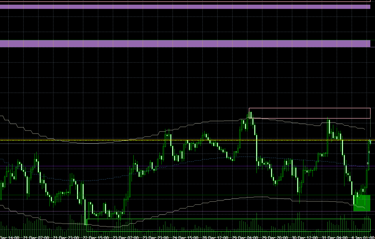Click the '24 Dec 15:00' time label
375x239 pixels.
point(185,237)
